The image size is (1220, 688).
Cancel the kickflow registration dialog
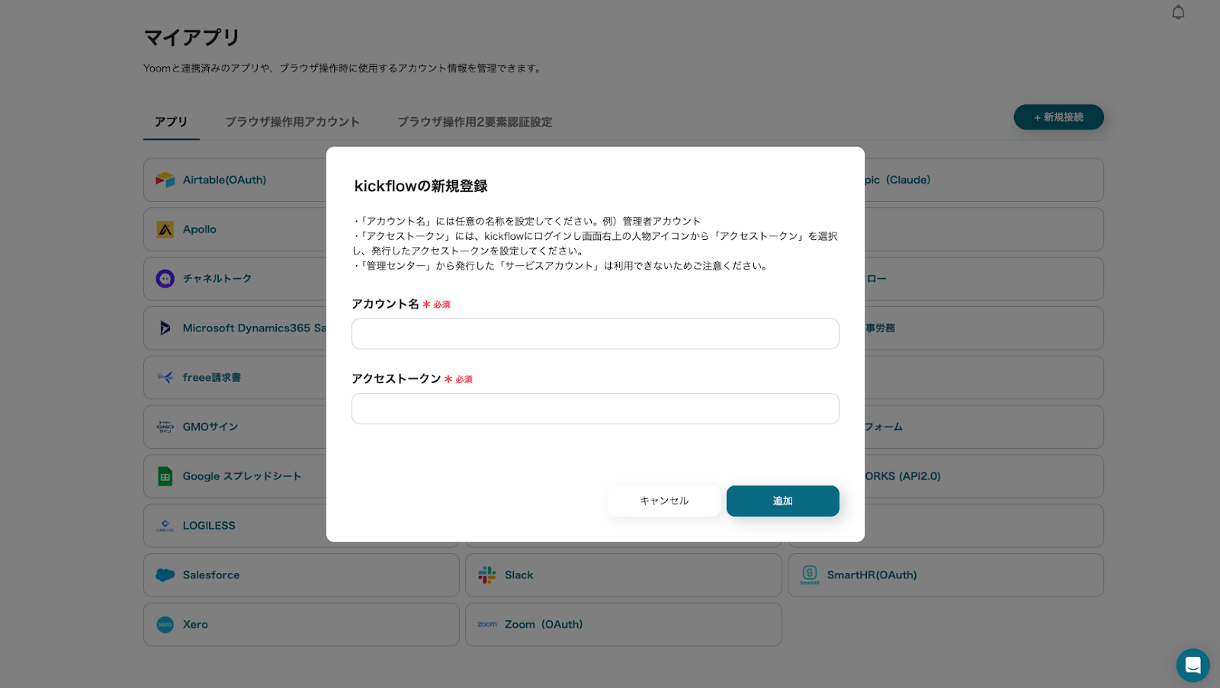tap(664, 501)
